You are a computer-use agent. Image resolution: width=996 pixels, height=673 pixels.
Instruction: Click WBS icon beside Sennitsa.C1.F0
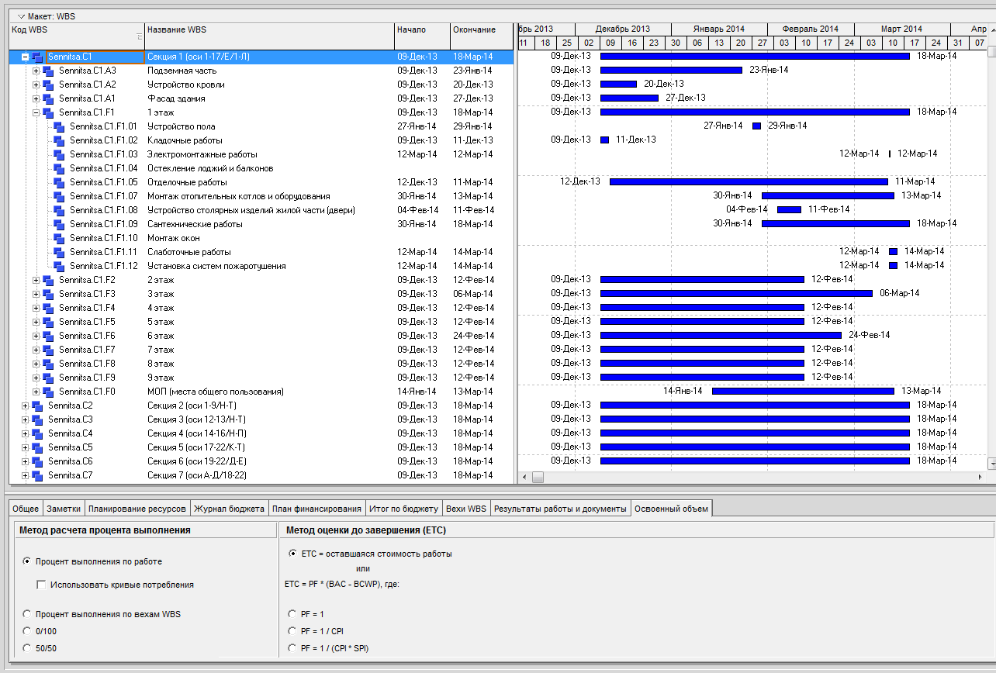(48, 392)
